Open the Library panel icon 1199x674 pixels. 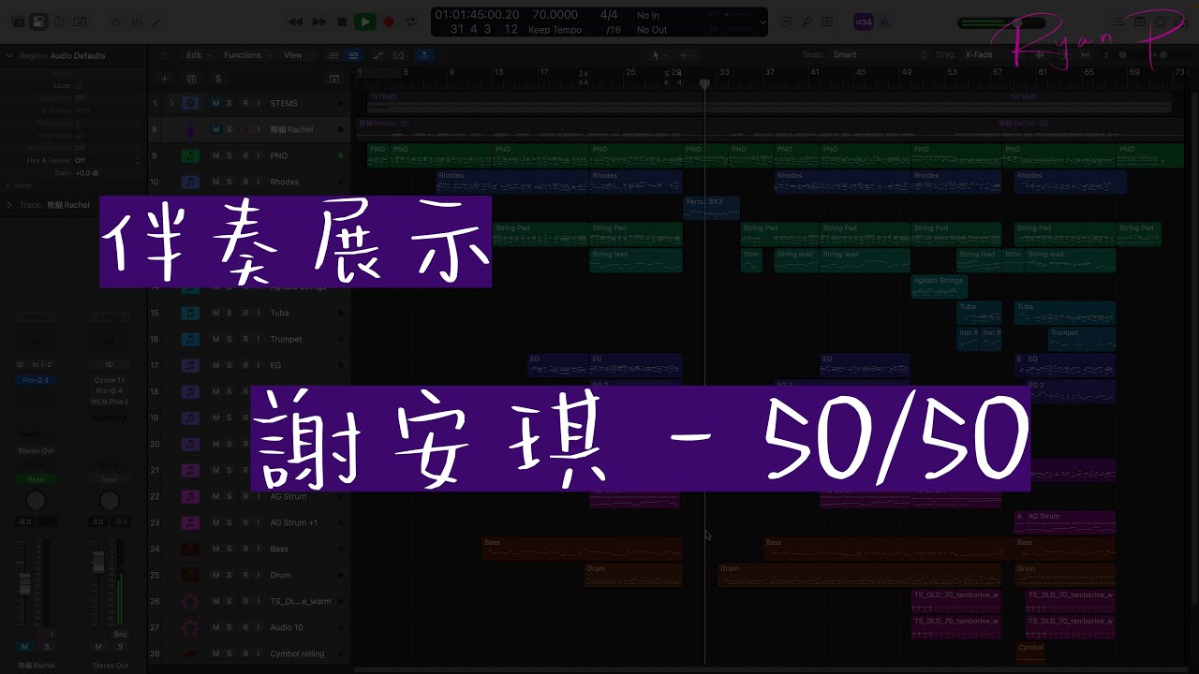pos(16,22)
